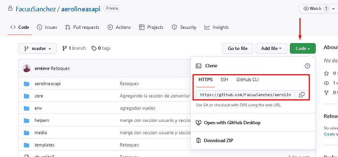
Task: Open the 'agregados vuelos' commit message
Action: tap(137, 108)
